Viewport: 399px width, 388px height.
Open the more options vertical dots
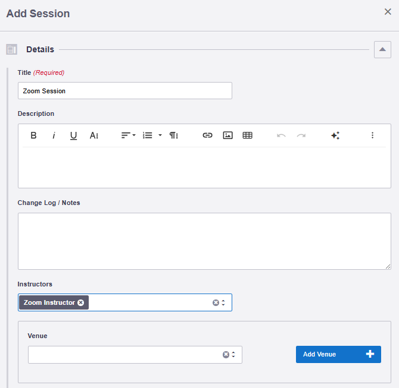coord(372,135)
